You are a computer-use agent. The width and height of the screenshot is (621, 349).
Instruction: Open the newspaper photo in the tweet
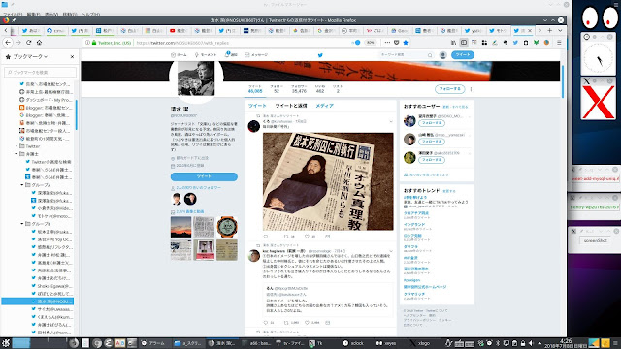328,181
